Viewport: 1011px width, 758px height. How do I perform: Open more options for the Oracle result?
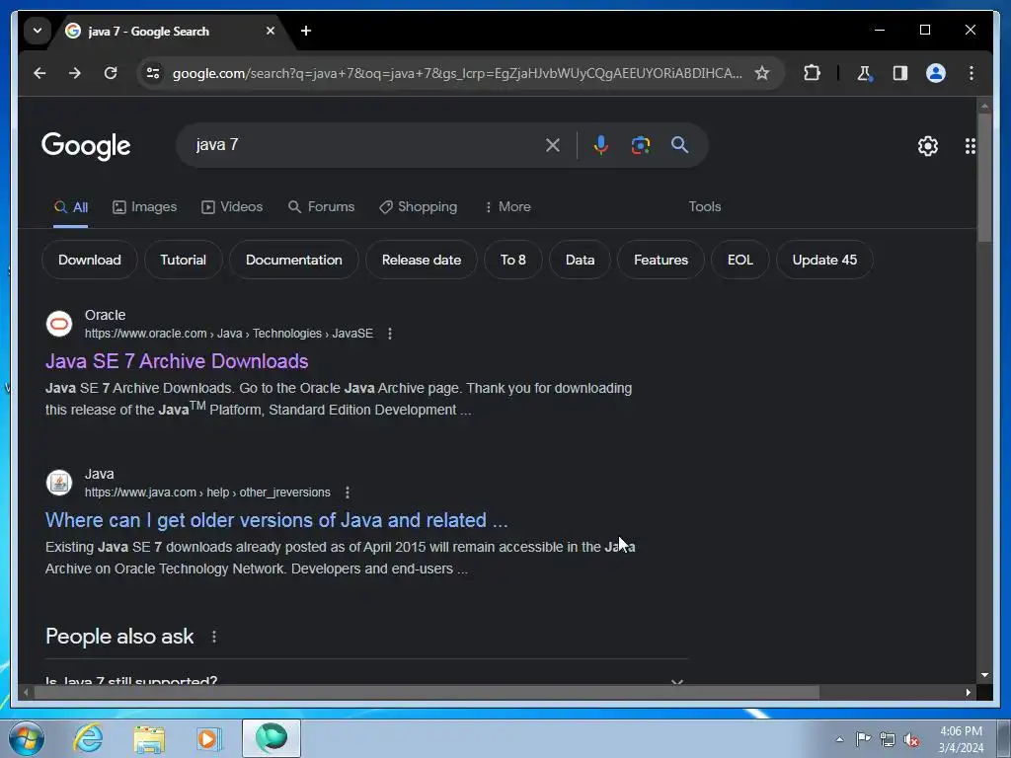(x=389, y=334)
